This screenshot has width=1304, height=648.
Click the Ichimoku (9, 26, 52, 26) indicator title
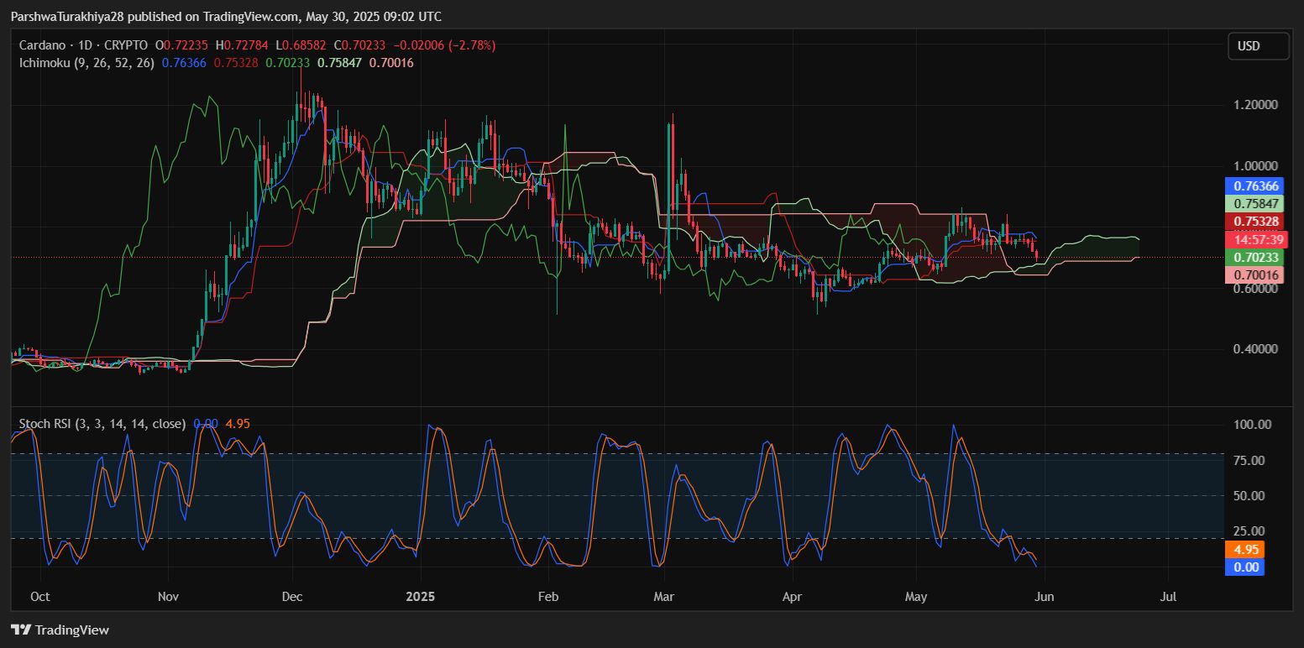click(86, 63)
